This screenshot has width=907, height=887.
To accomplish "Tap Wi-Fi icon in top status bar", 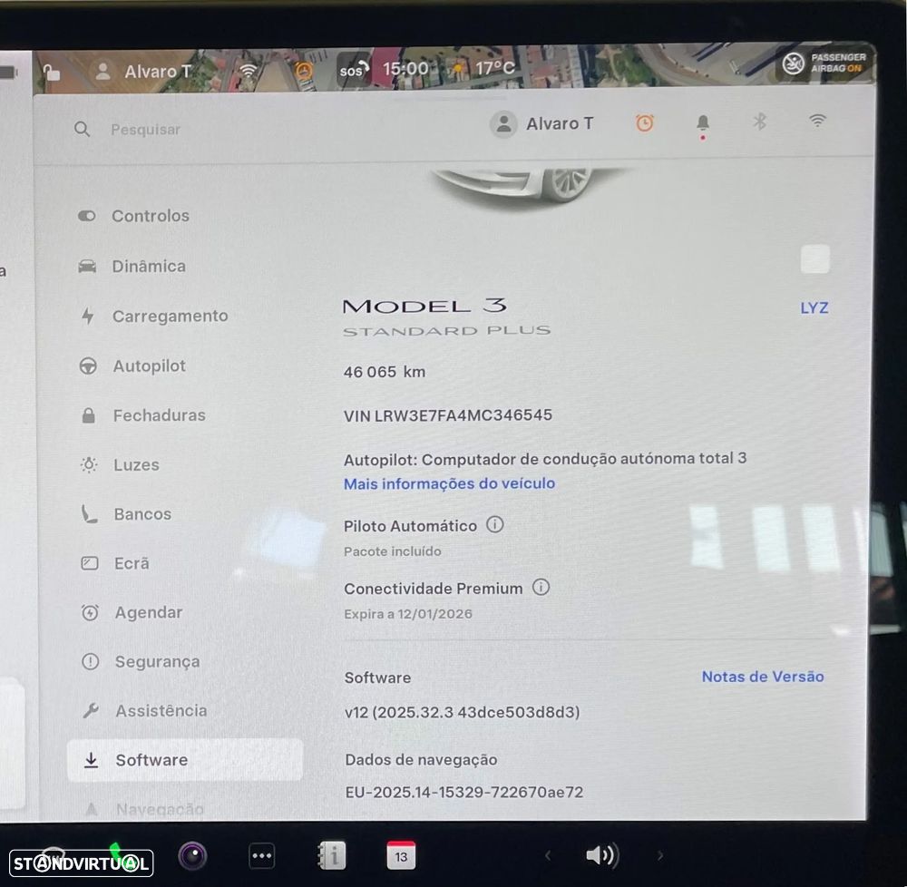I will click(x=249, y=71).
